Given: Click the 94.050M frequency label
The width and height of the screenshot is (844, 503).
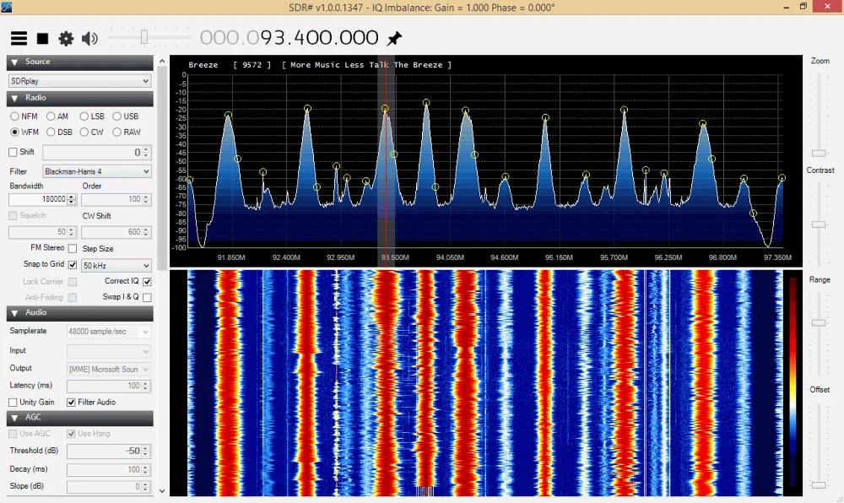Looking at the screenshot, I should pos(450,257).
